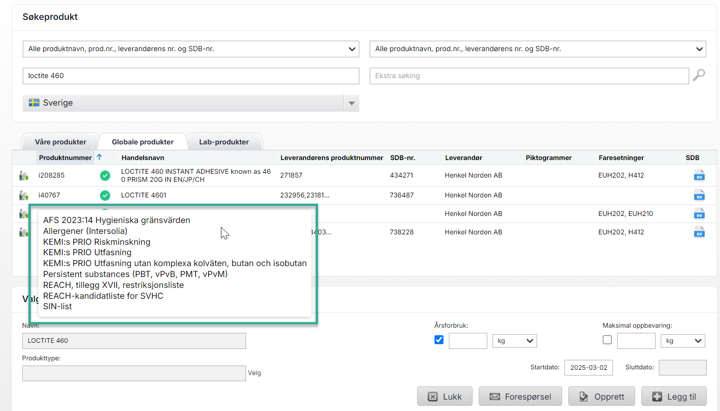Click KEMI:s PRIO Riskminskning entry

tap(97, 242)
